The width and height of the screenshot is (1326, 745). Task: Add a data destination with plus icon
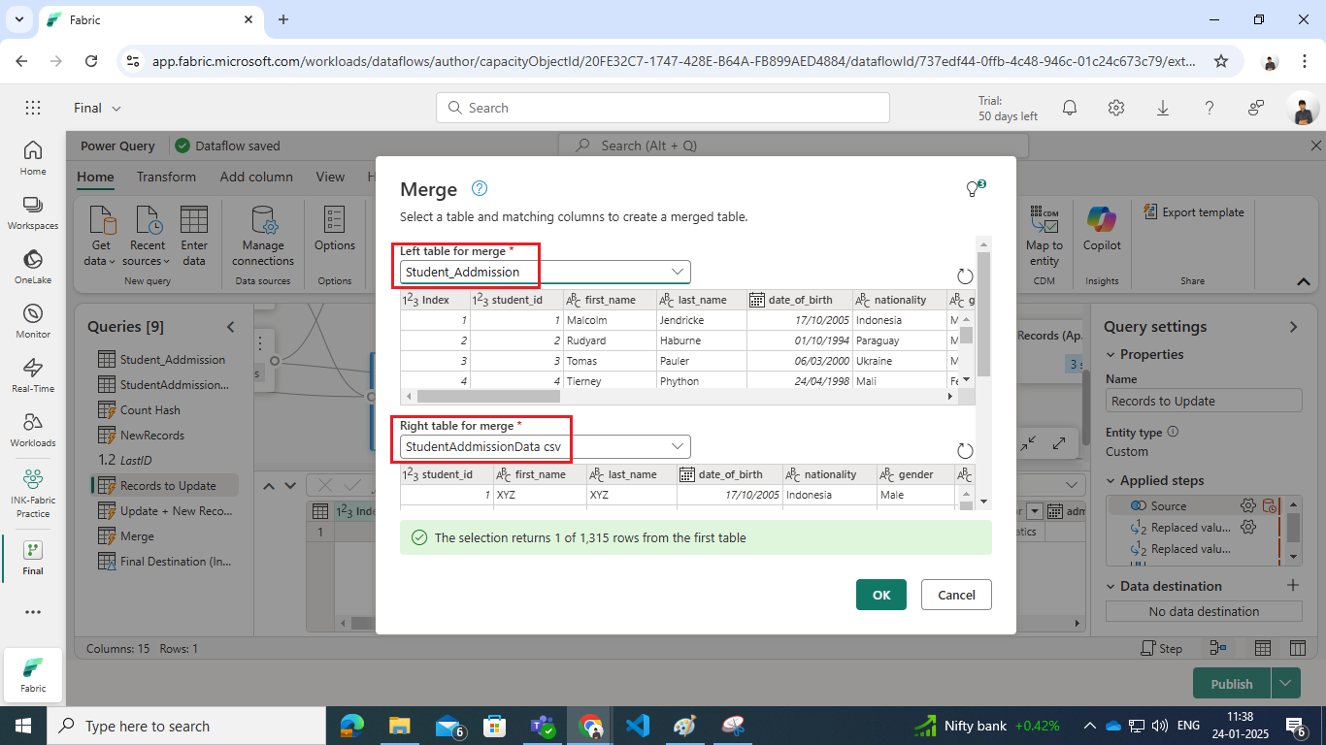[x=1292, y=585]
